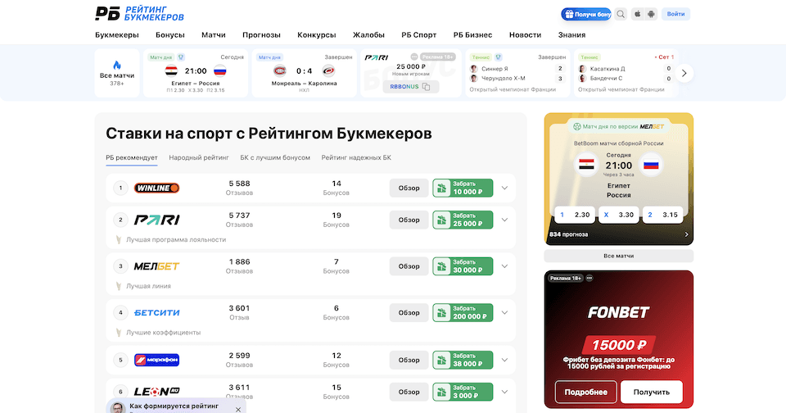Open the Прогнозы menu
786x413 pixels.
(261, 35)
